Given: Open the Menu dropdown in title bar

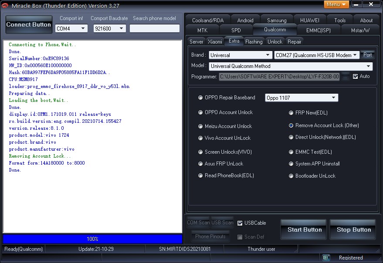Looking at the screenshot, I should tap(336, 4).
